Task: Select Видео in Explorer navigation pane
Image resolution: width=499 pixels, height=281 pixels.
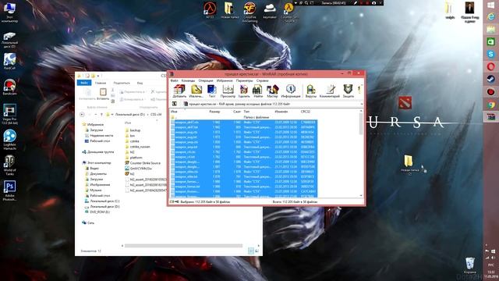Action: pyautogui.click(x=92, y=169)
